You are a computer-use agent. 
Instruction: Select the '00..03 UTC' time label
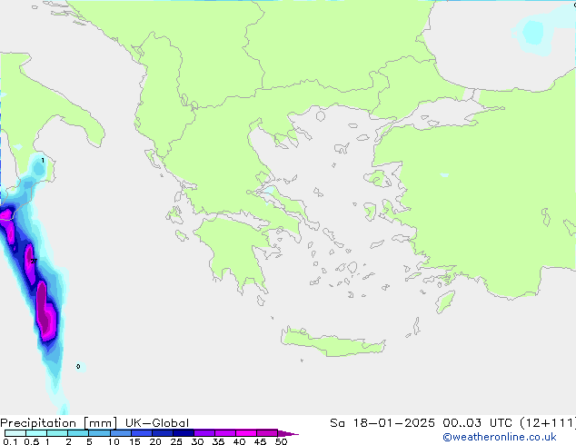(x=478, y=423)
